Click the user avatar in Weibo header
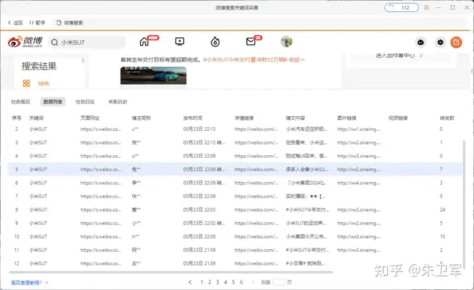Screen dimensions: 474x290 click(286, 41)
